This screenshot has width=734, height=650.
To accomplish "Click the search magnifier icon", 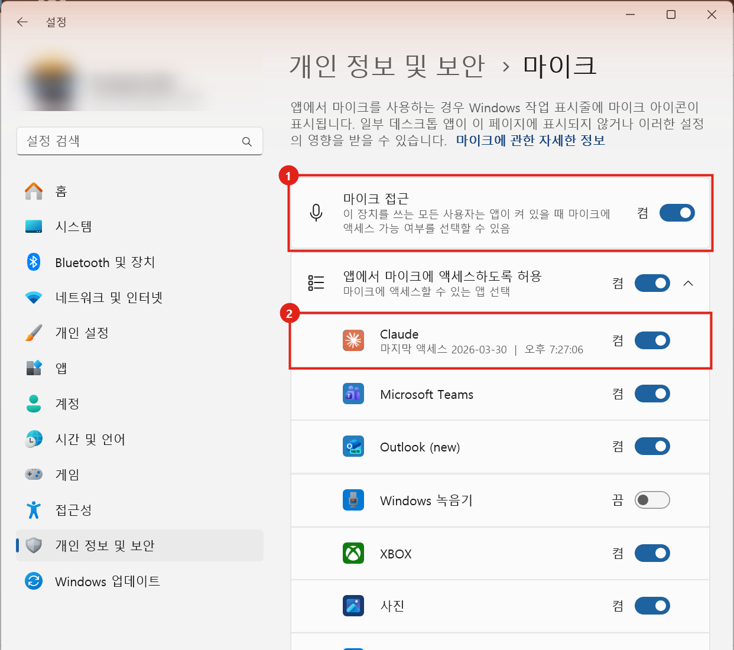I will 247,142.
